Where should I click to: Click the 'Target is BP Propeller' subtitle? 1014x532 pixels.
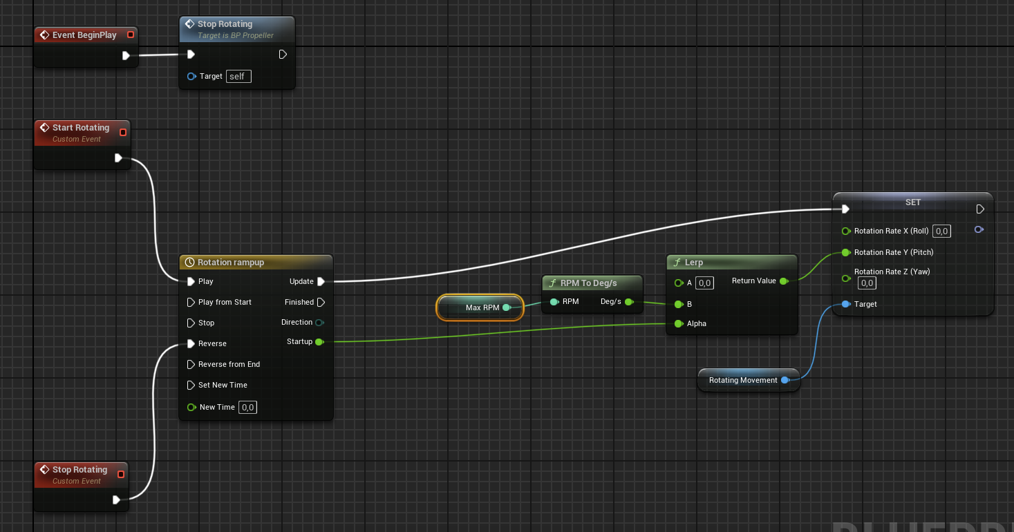click(x=236, y=35)
